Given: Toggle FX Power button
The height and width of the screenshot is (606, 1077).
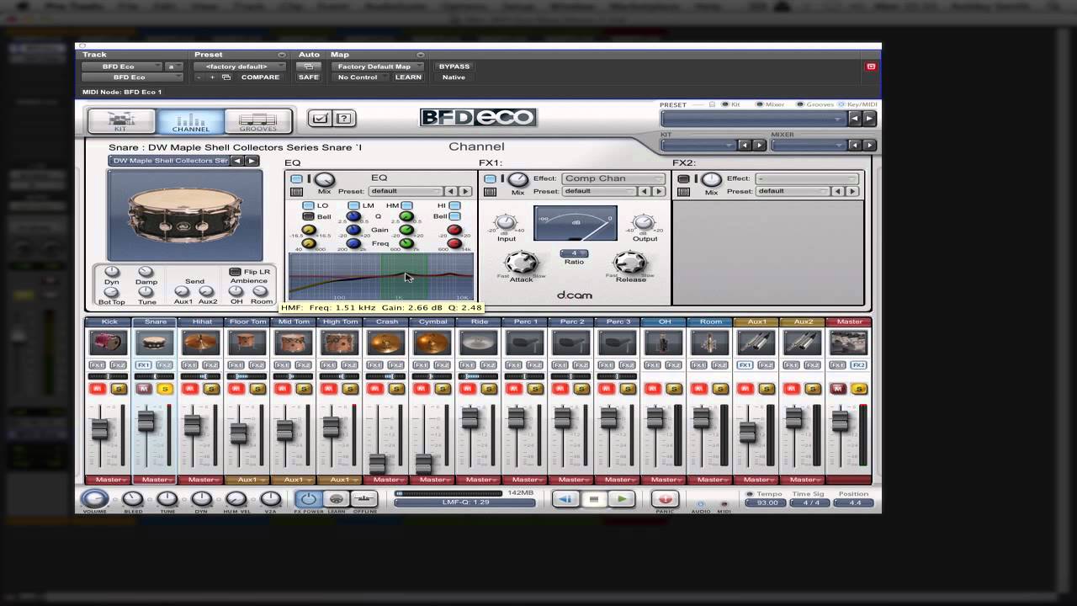Looking at the screenshot, I should click(x=309, y=499).
